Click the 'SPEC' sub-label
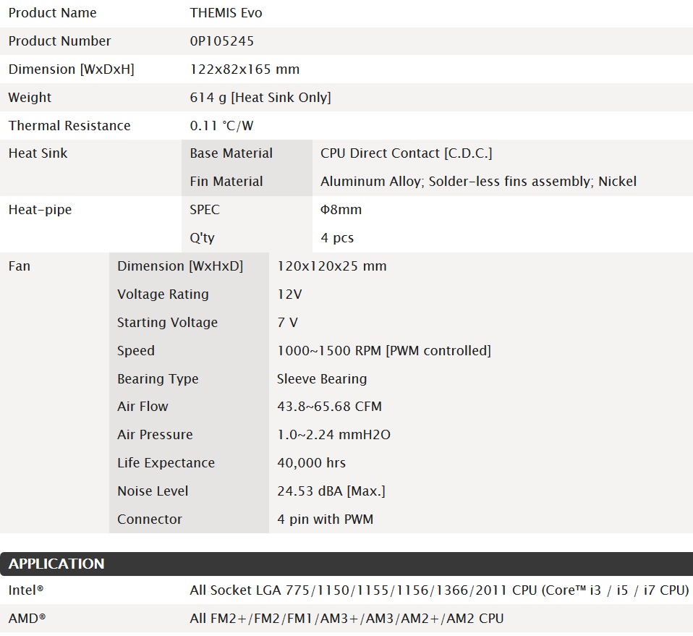The width and height of the screenshot is (693, 636). pos(205,210)
